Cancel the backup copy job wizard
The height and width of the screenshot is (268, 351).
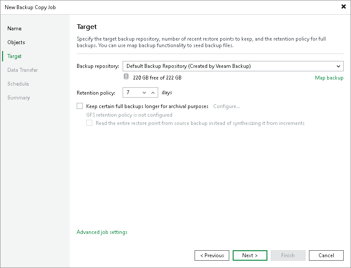click(326, 255)
